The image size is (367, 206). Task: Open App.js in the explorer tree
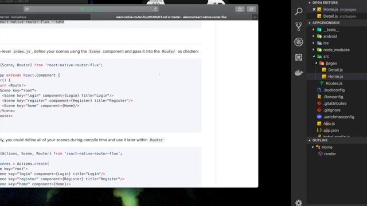click(329, 124)
